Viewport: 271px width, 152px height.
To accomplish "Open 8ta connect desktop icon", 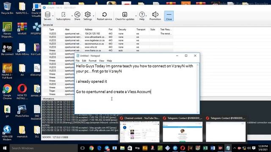I will point(7,49).
